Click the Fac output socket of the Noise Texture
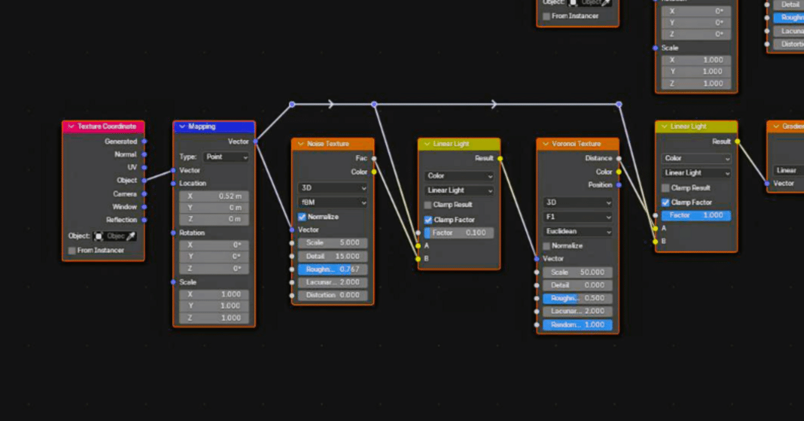804x421 pixels. click(374, 158)
